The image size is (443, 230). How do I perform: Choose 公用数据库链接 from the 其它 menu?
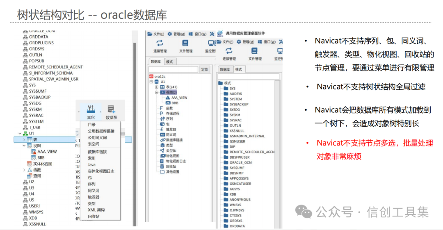[101, 131]
